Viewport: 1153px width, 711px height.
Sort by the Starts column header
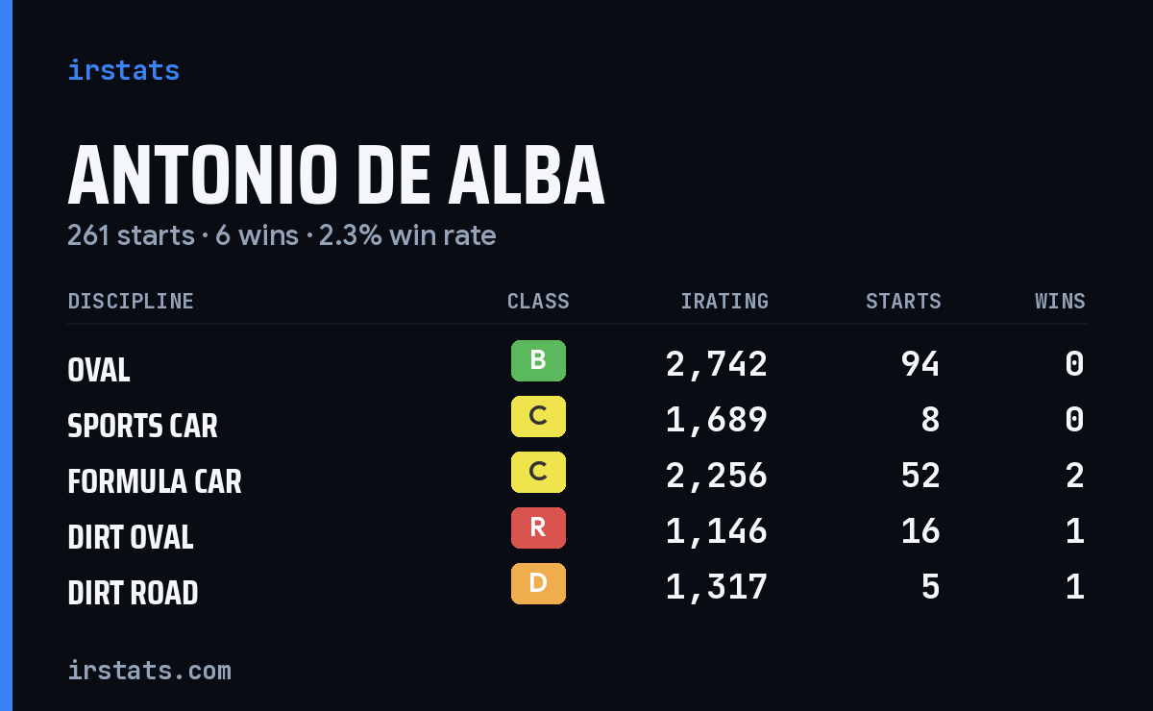click(903, 301)
